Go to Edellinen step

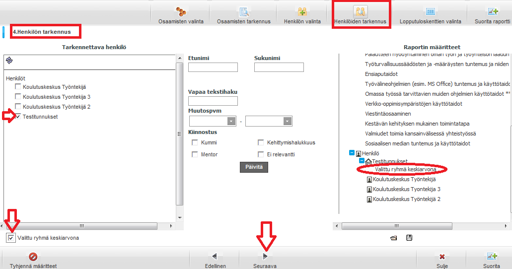click(x=215, y=260)
